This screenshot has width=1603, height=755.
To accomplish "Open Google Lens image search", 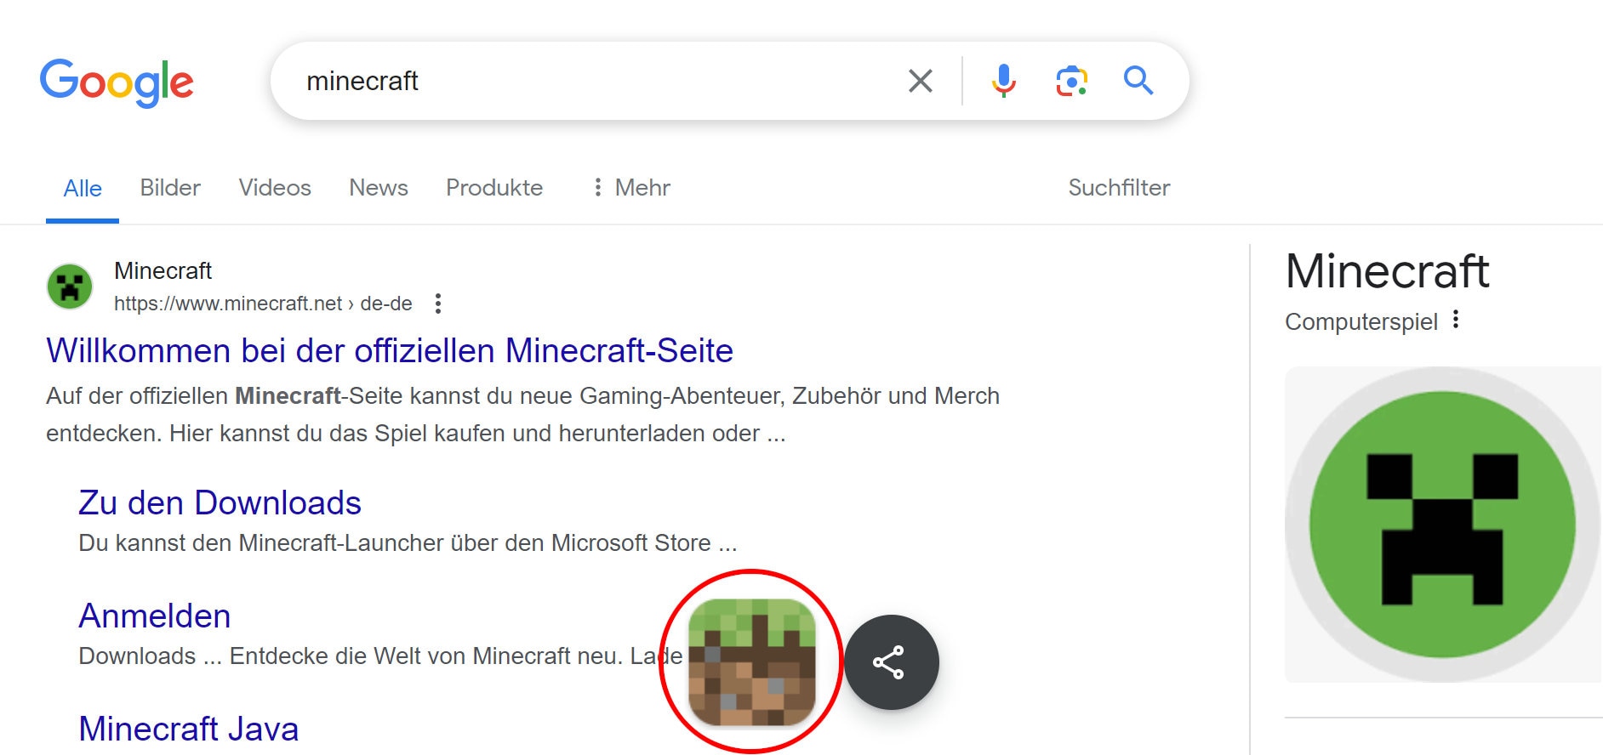I will [1071, 82].
